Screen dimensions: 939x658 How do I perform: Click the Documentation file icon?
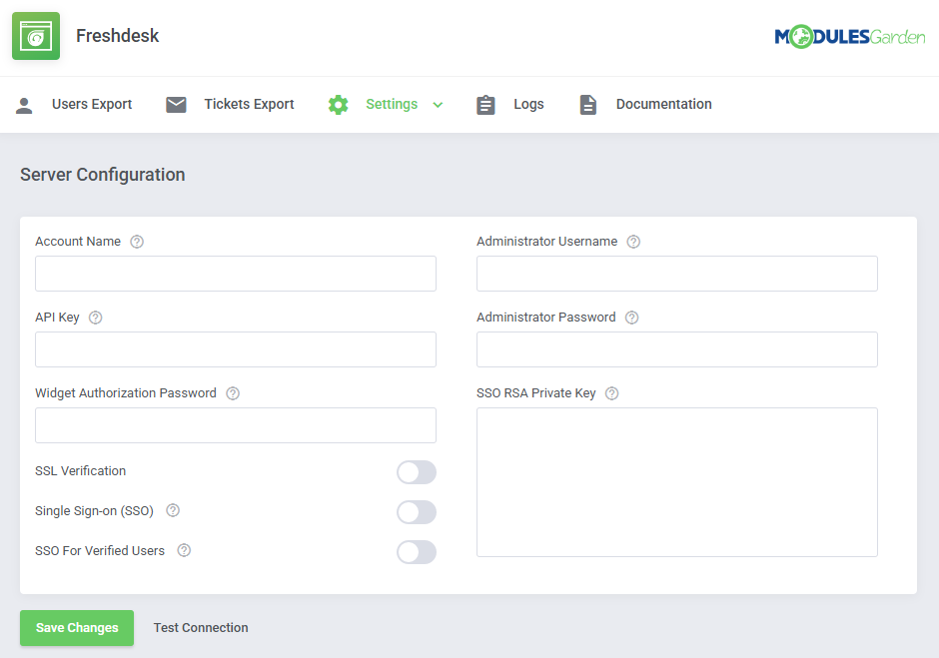588,105
